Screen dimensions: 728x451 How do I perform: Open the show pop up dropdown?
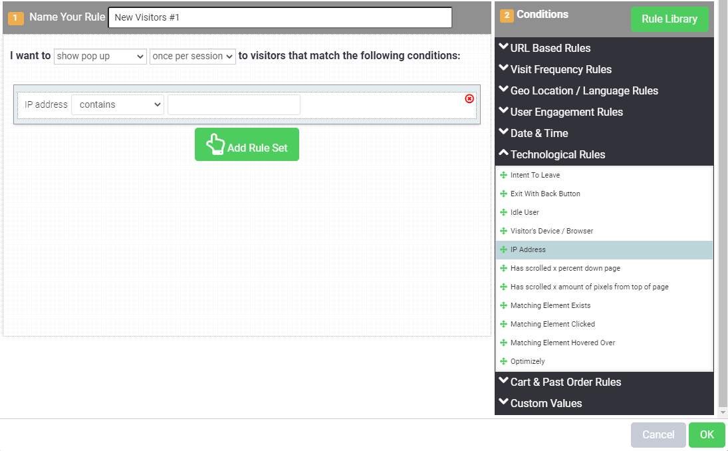pyautogui.click(x=100, y=57)
